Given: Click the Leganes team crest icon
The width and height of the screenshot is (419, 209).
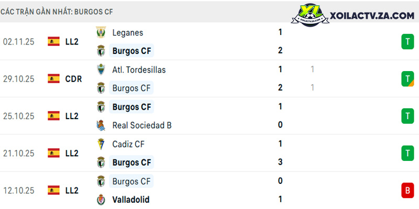Looking at the screenshot, I should pos(101,32).
